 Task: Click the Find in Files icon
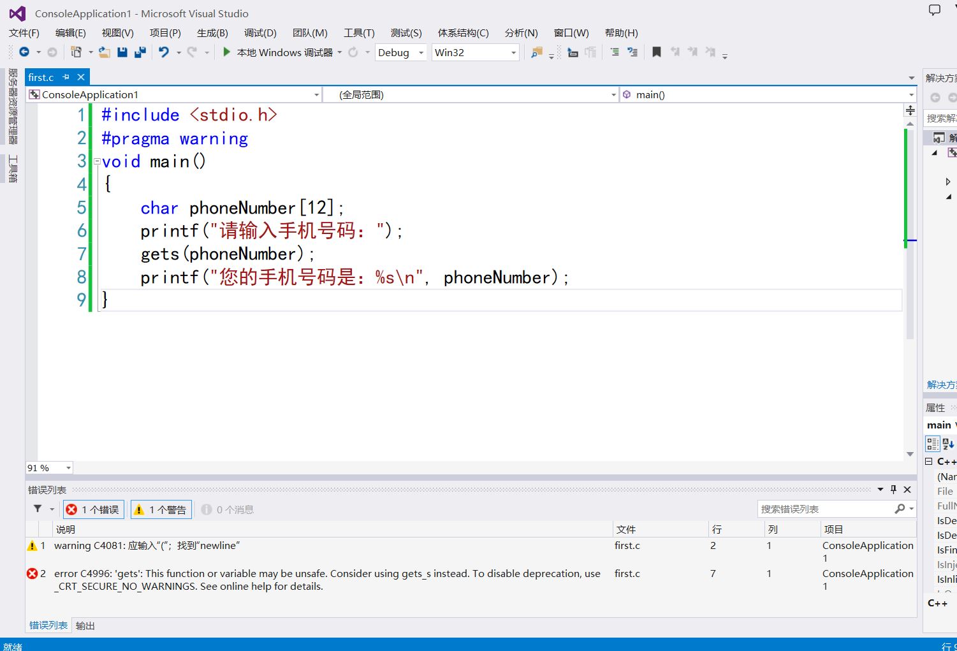click(537, 52)
